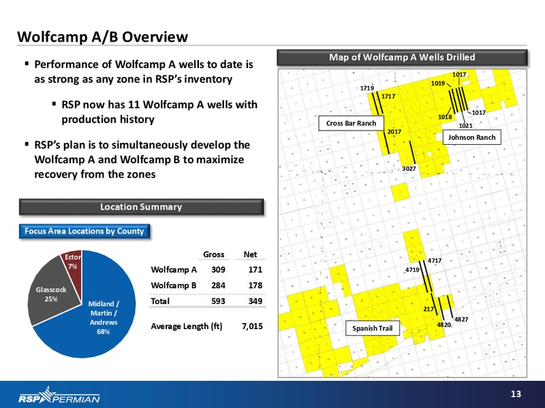Click total gross value 593
Viewport: 545px width, 408px height.
click(218, 301)
